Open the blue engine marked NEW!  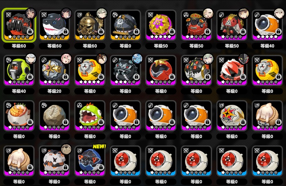[90, 161]
